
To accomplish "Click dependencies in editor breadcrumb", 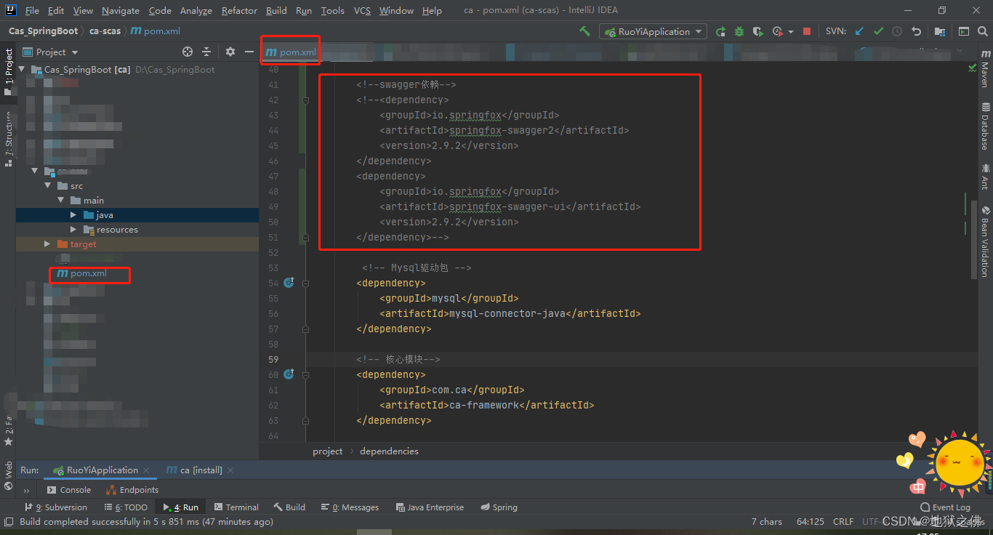I will click(389, 451).
